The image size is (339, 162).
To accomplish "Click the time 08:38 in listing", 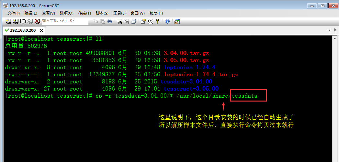I will 153,53.
